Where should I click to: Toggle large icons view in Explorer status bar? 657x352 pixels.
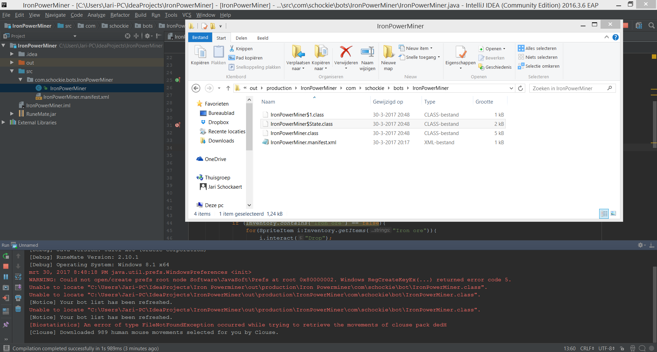[613, 214]
